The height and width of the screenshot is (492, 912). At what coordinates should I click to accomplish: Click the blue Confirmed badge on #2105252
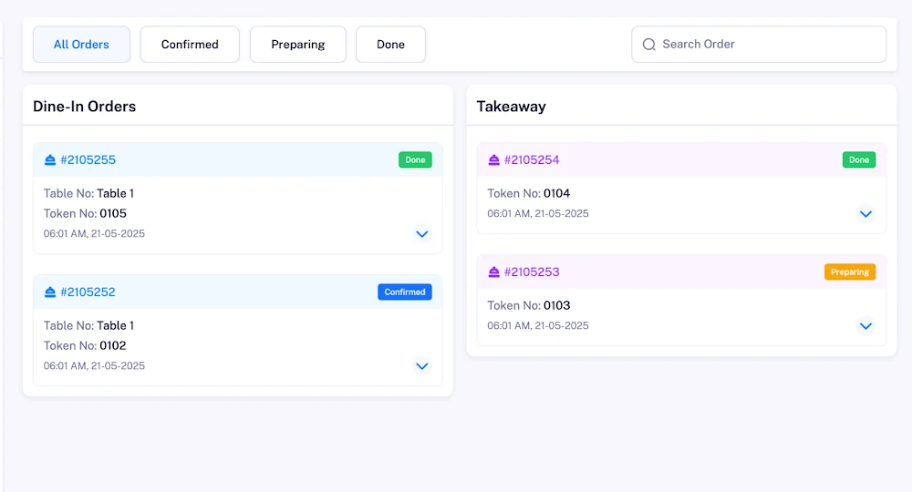tap(405, 292)
